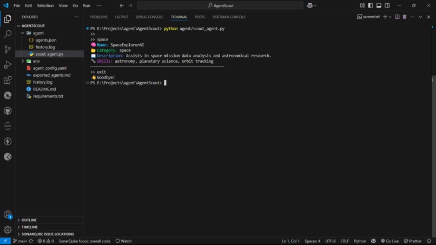The image size is (436, 245).
Task: Collapse the panel with chevron down
Action: 420,17
